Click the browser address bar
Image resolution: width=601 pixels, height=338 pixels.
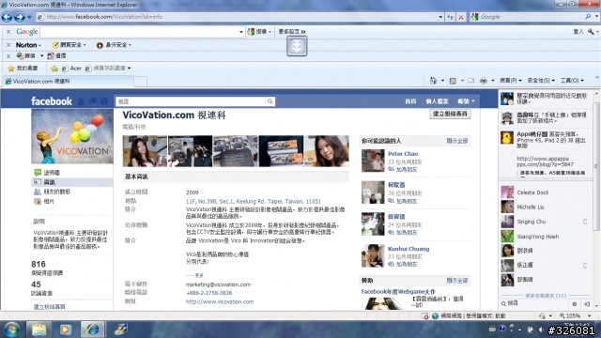coord(238,17)
